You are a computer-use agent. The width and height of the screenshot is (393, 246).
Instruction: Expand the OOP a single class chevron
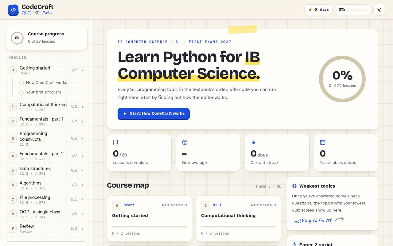point(82,214)
